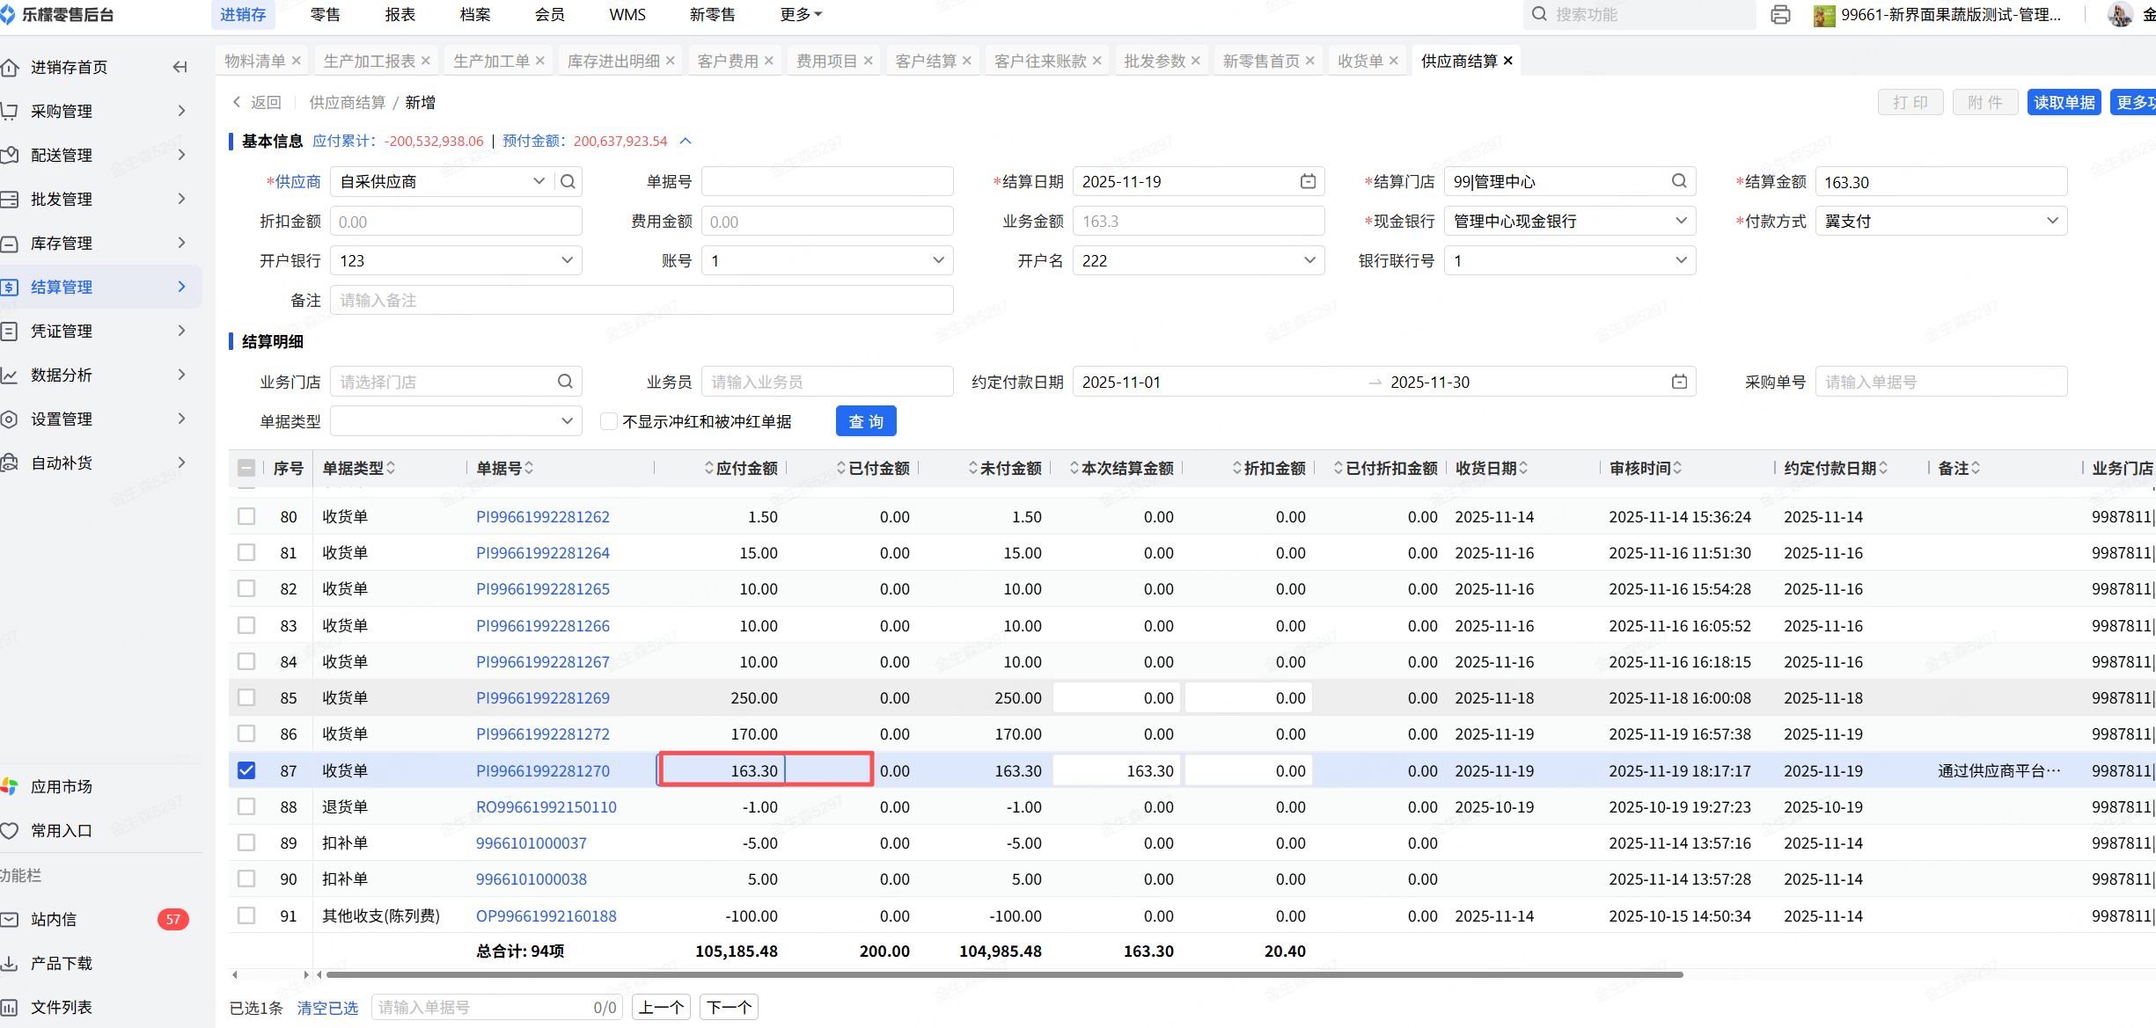This screenshot has width=2156, height=1028.
Task: Click the supplier search magnifier icon
Action: [568, 181]
